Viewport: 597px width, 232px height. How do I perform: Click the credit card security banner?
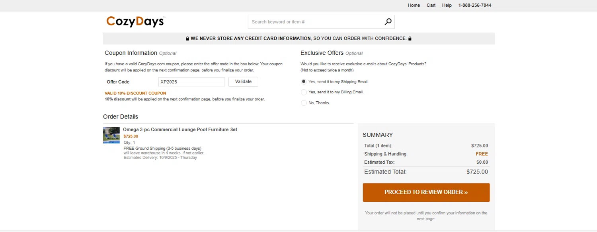point(298,39)
